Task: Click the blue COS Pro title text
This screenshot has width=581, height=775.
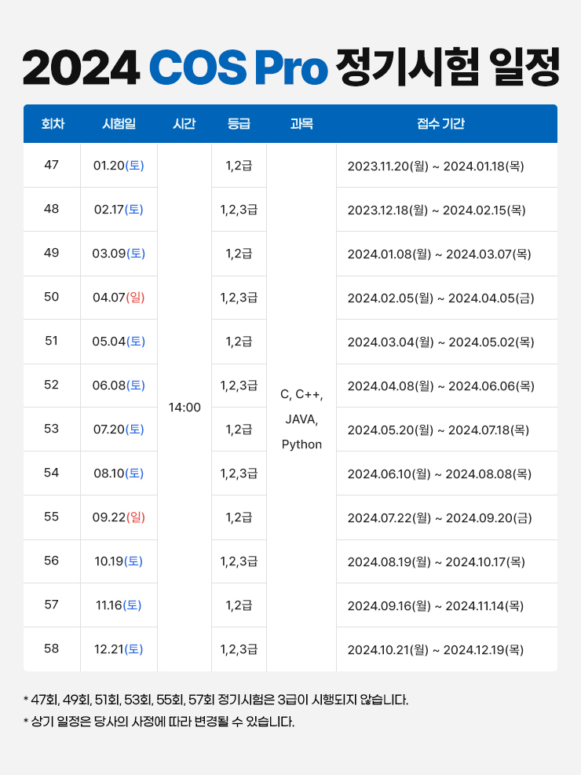Action: [x=237, y=69]
